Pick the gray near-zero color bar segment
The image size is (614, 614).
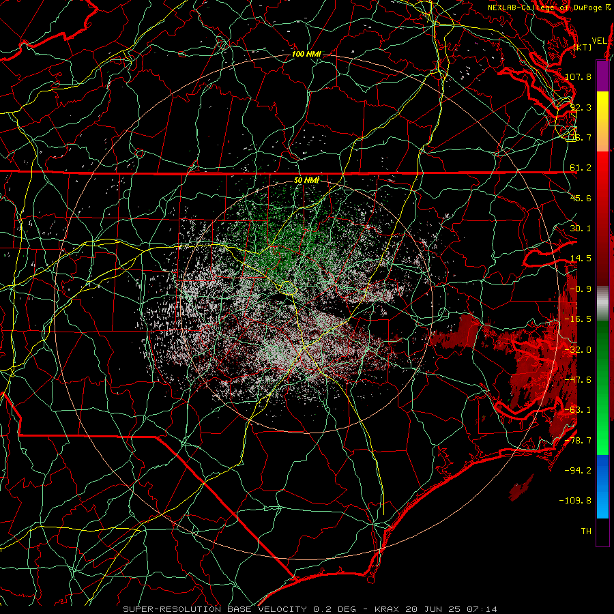pos(602,304)
